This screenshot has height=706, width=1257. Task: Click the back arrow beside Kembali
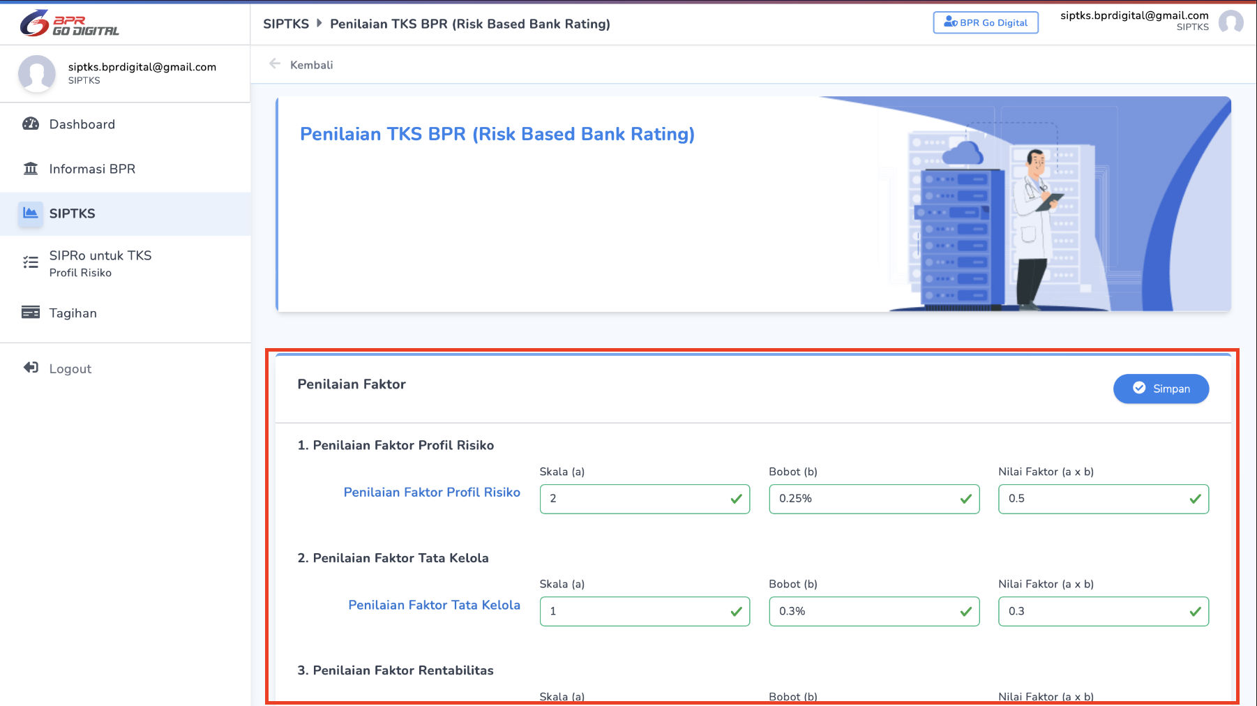(x=275, y=63)
